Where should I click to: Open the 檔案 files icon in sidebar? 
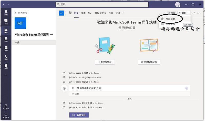6,66
